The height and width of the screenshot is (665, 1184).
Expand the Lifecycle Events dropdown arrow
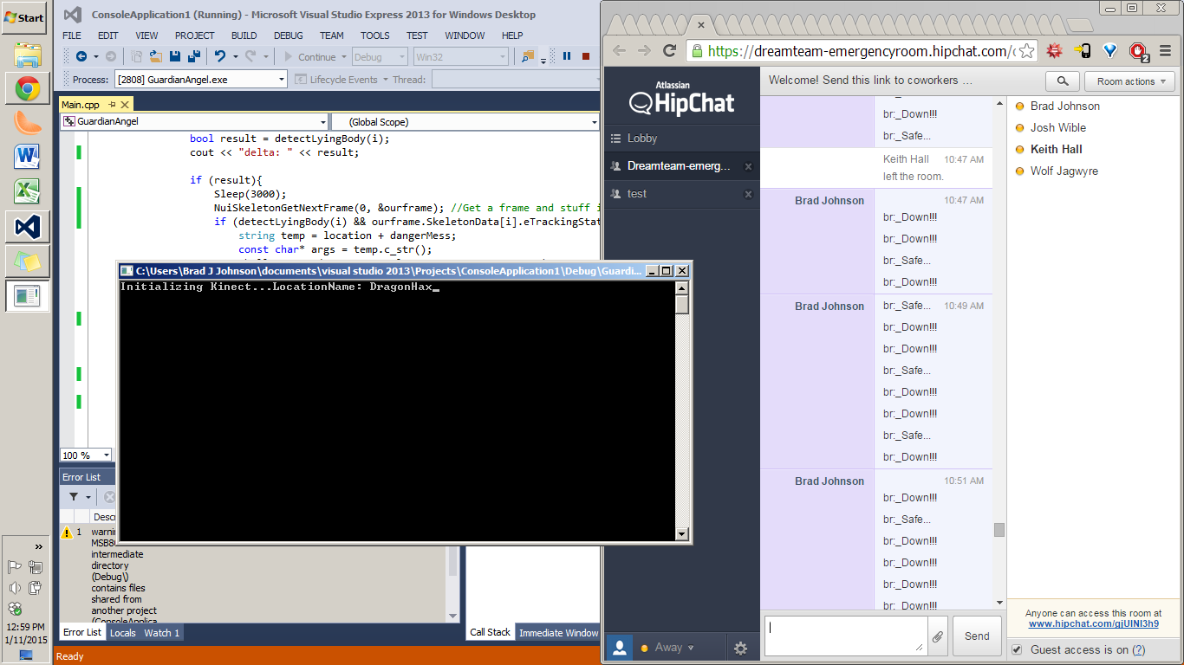[384, 80]
